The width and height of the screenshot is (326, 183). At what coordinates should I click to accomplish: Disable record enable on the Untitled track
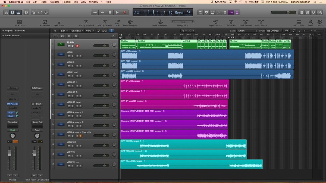click(77, 46)
